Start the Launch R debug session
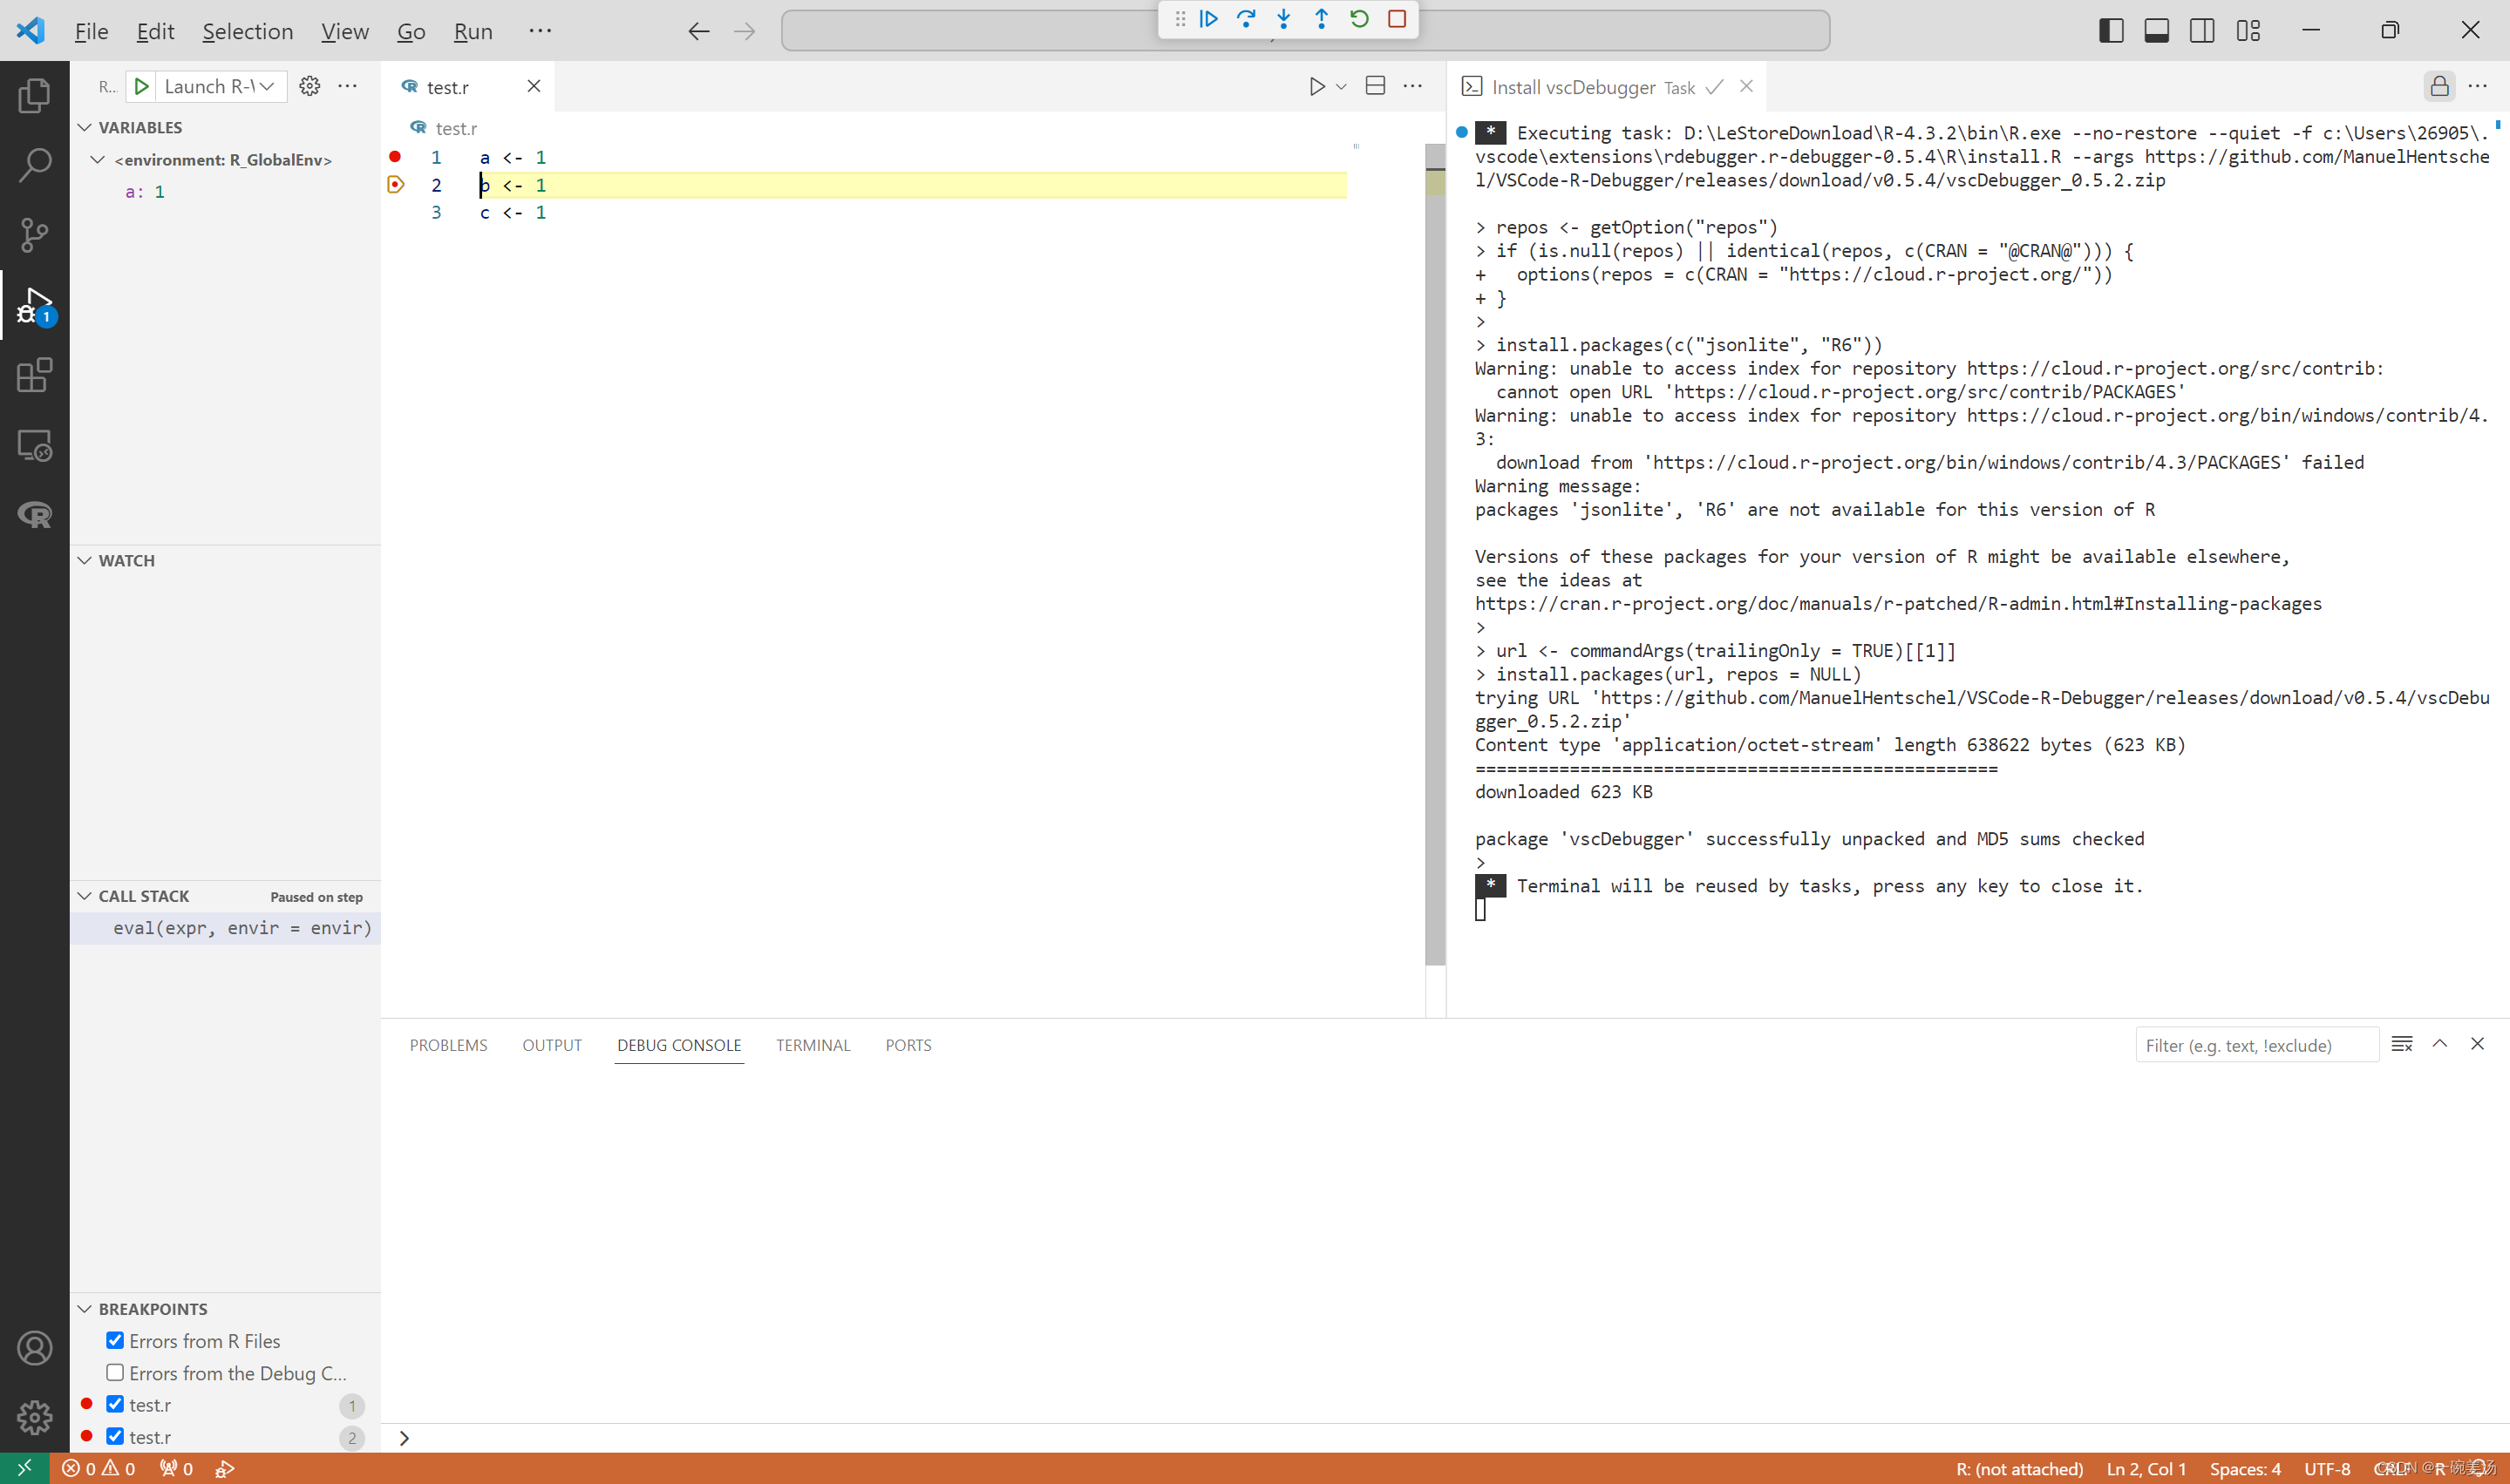 [141, 86]
